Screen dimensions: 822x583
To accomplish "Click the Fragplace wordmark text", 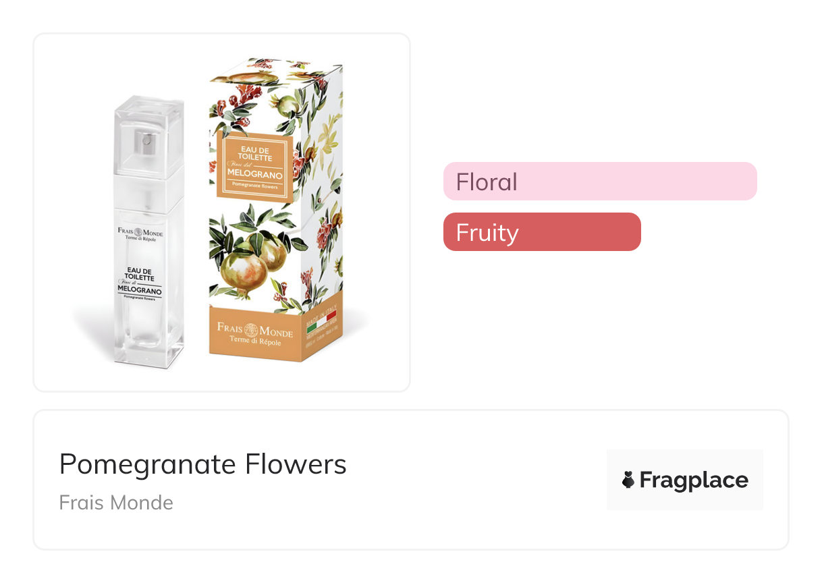I will pos(693,480).
